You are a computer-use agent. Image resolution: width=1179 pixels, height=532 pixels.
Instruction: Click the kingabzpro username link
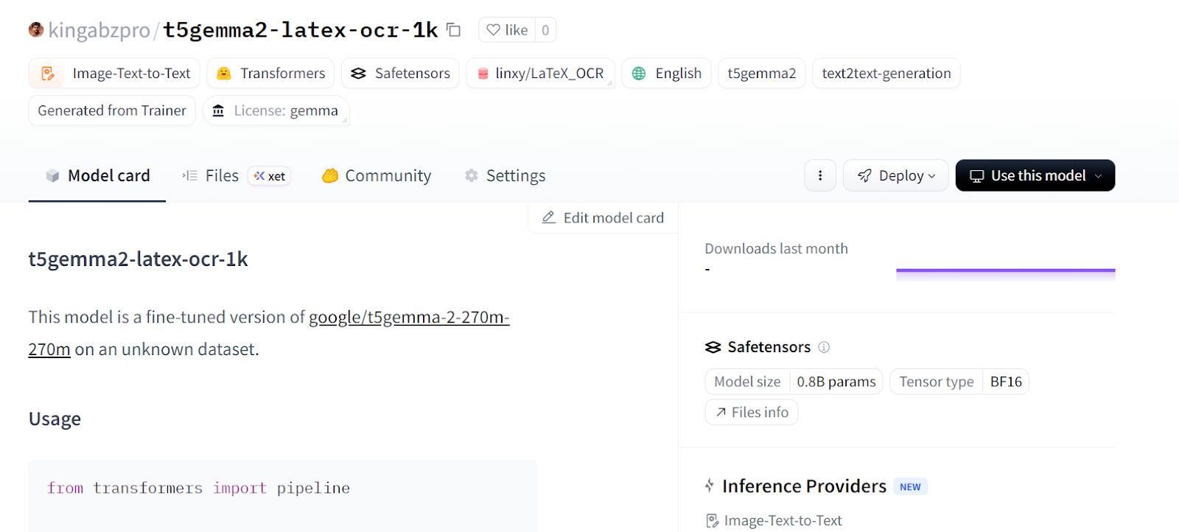(x=99, y=30)
